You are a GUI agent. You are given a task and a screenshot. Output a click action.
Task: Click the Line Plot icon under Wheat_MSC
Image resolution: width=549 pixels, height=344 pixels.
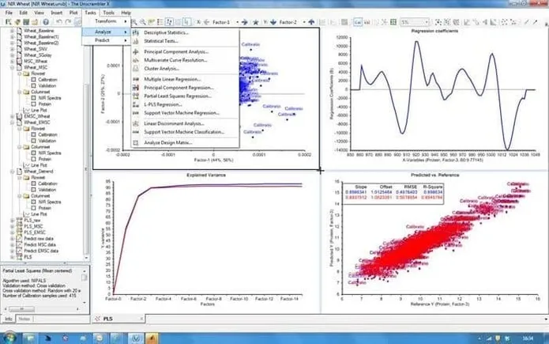[x=26, y=110]
